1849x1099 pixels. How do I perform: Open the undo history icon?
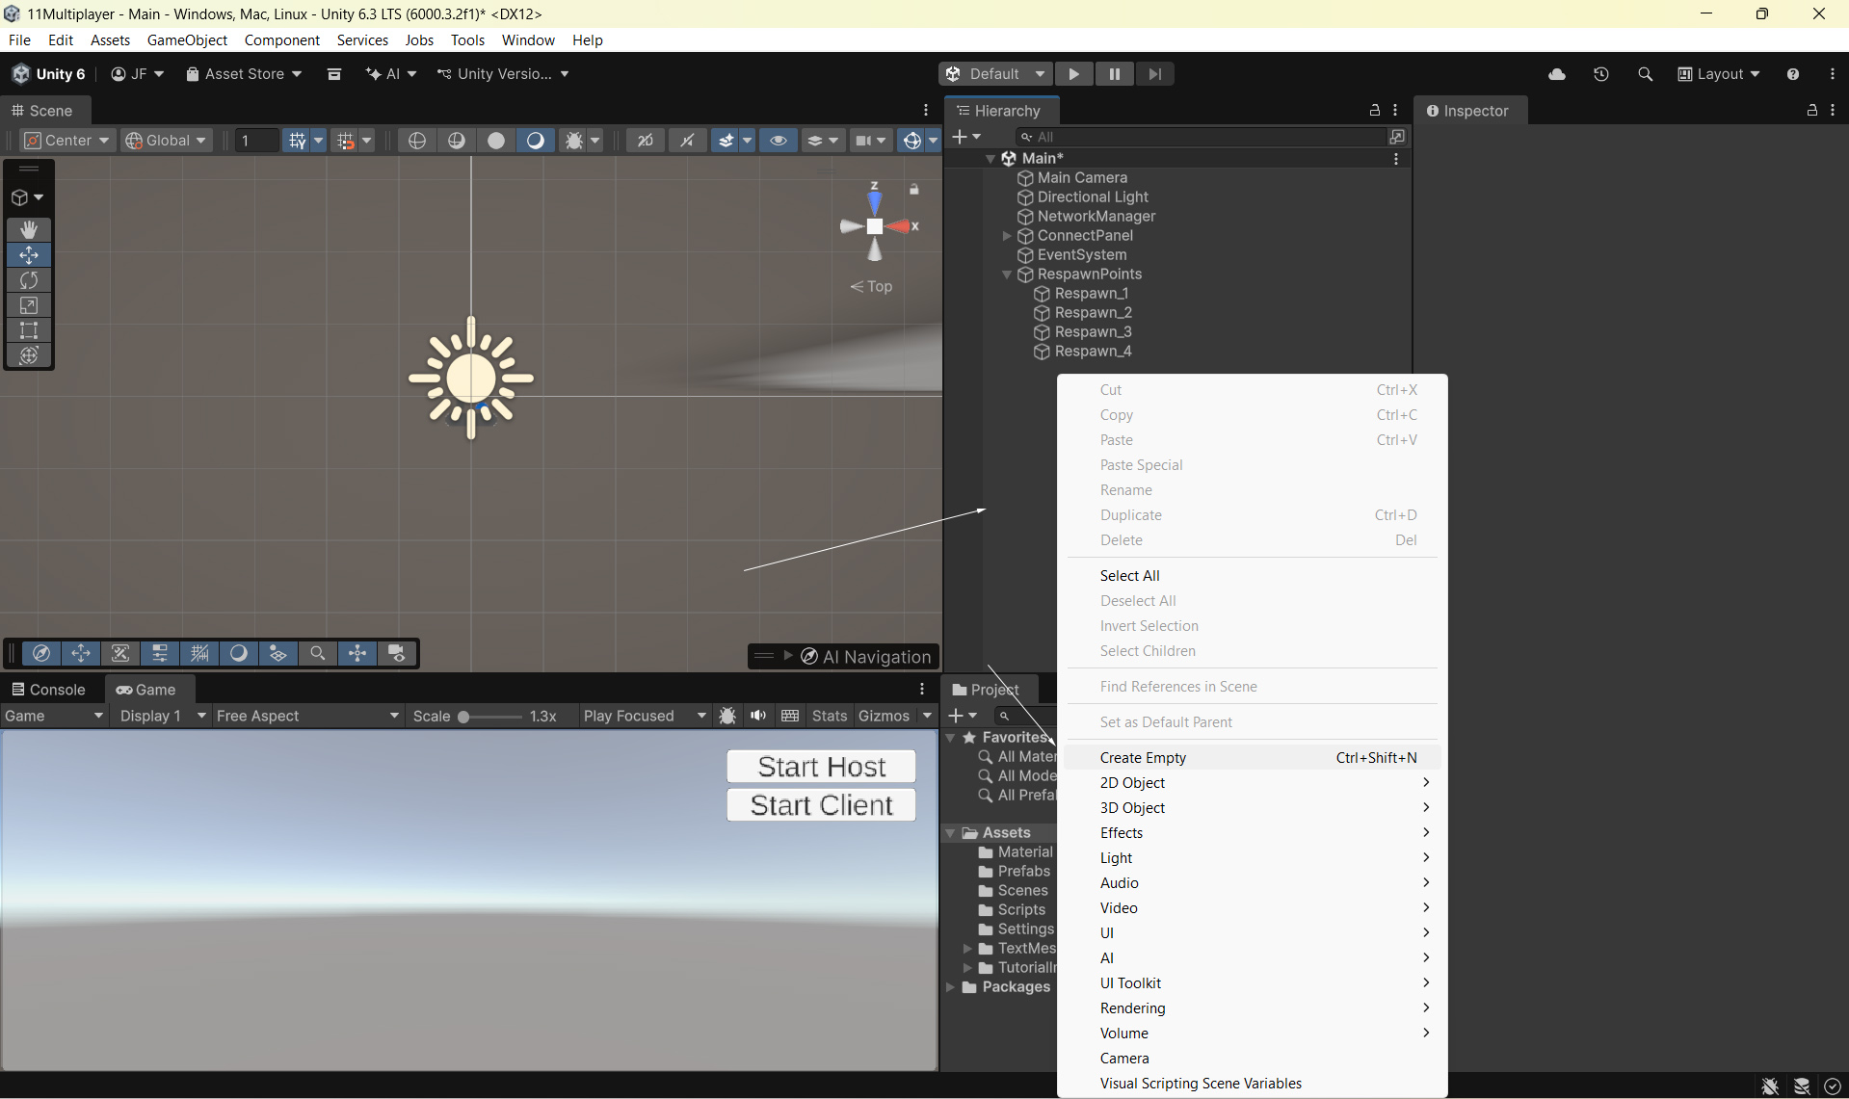[x=1601, y=74]
